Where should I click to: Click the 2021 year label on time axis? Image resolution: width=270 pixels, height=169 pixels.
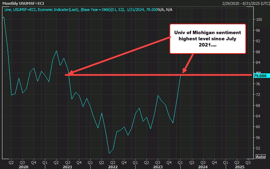click(x=67, y=167)
